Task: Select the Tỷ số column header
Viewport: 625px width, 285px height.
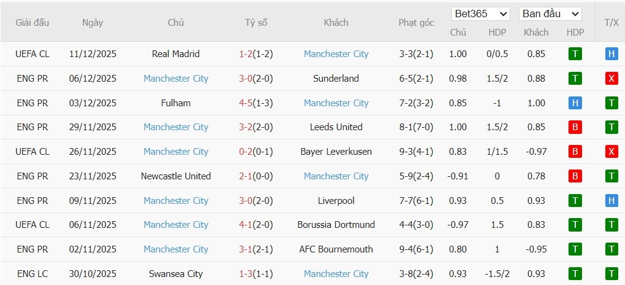Action: [x=256, y=23]
